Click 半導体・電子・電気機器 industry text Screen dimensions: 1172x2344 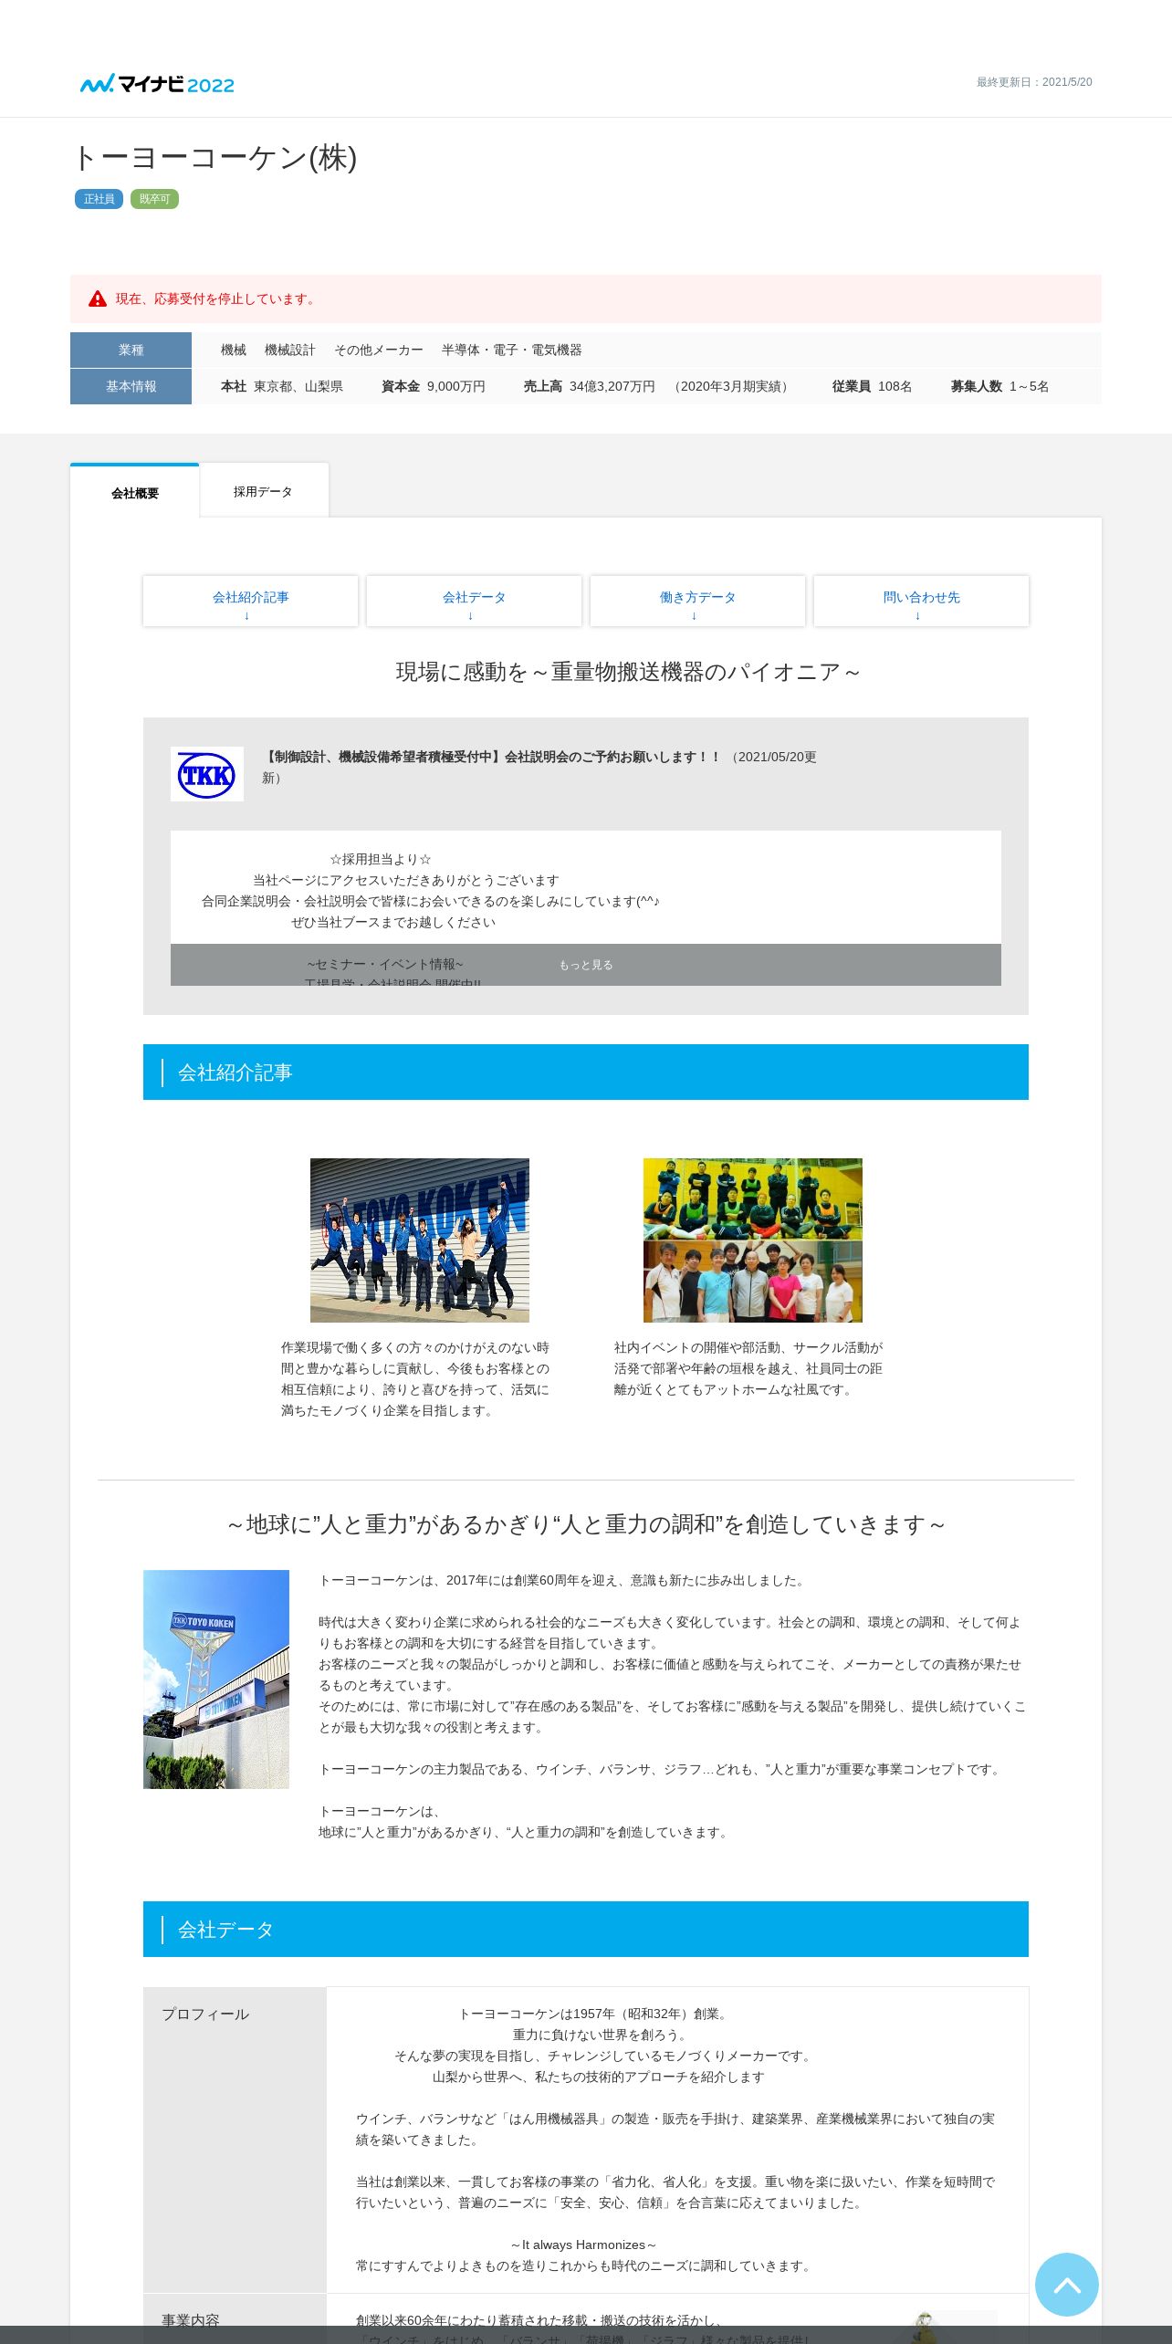point(512,350)
